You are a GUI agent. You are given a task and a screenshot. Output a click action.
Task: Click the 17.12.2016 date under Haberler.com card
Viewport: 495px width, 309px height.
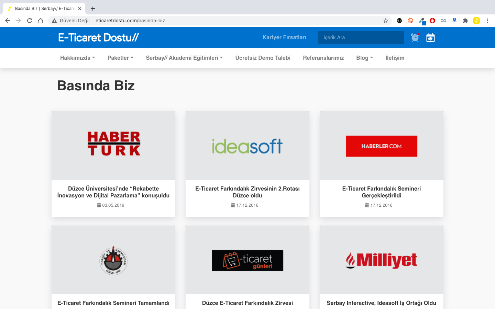[381, 205]
